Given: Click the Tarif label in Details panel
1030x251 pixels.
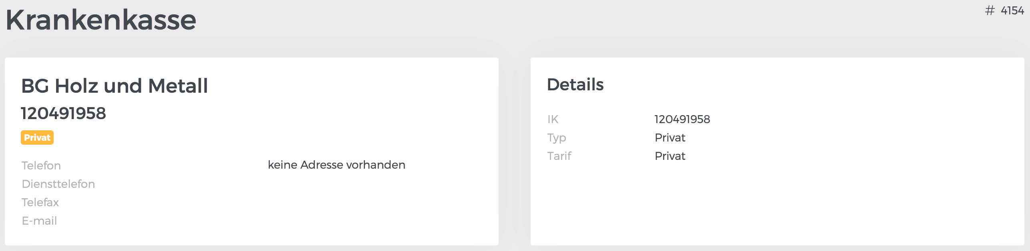Looking at the screenshot, I should pyautogui.click(x=559, y=156).
